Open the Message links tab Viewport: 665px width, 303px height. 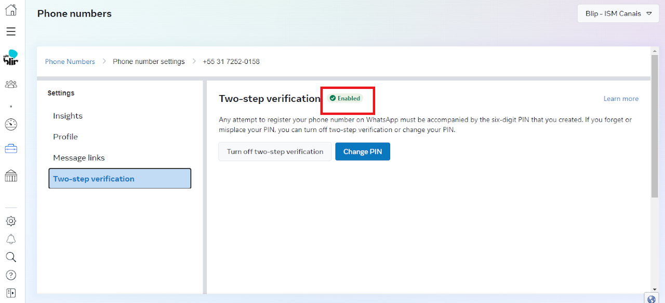click(79, 157)
